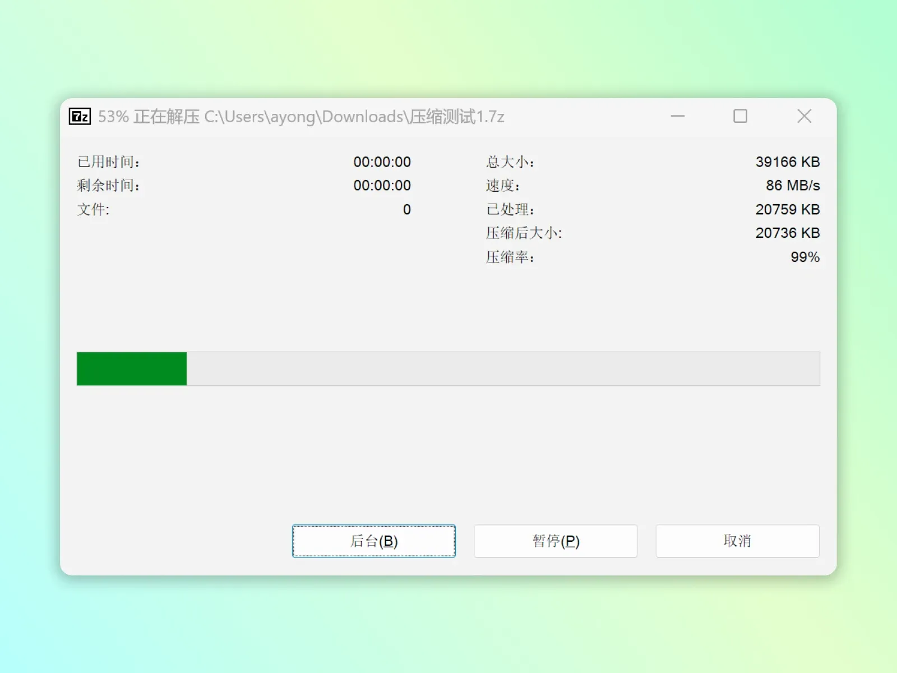Cancel extraction with 取消 button
The width and height of the screenshot is (897, 673).
[x=737, y=541]
